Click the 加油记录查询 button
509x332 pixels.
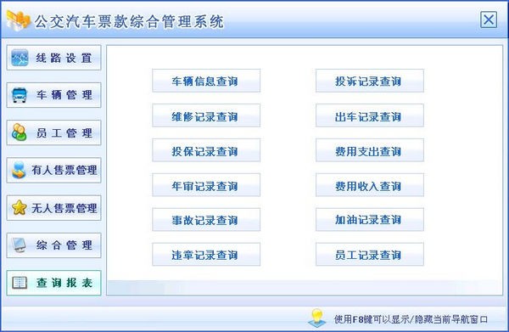pyautogui.click(x=370, y=220)
